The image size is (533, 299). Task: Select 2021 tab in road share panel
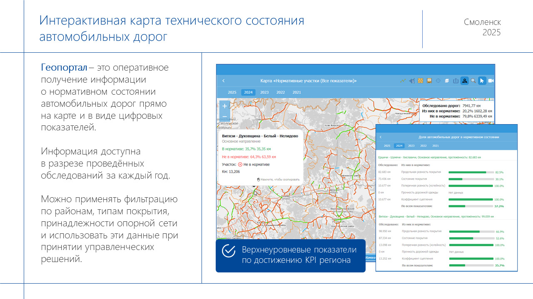[436, 146]
